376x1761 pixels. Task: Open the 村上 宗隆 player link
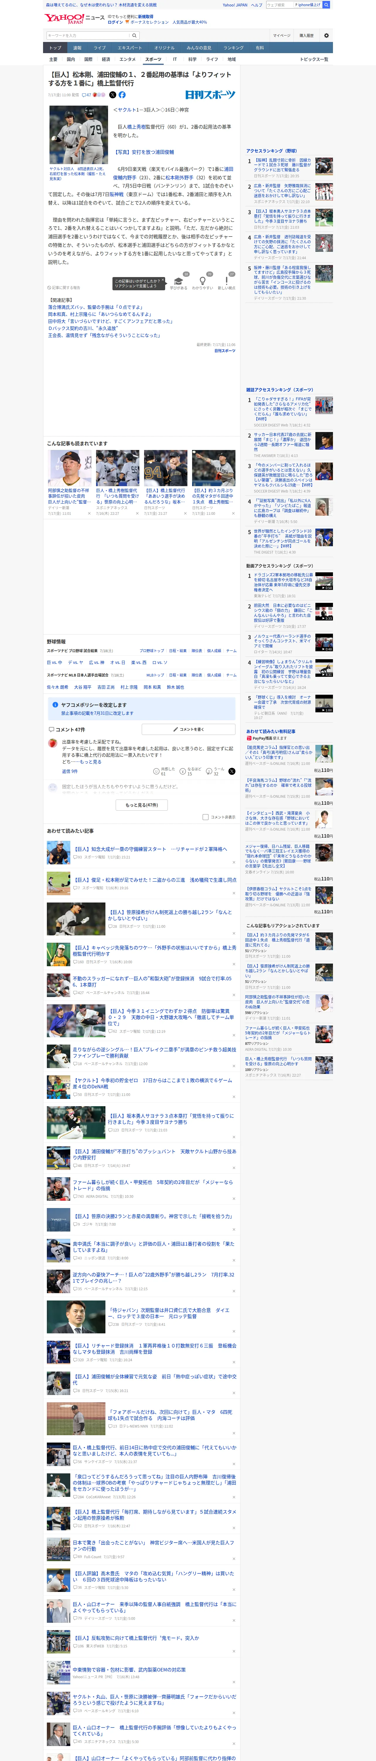(129, 687)
